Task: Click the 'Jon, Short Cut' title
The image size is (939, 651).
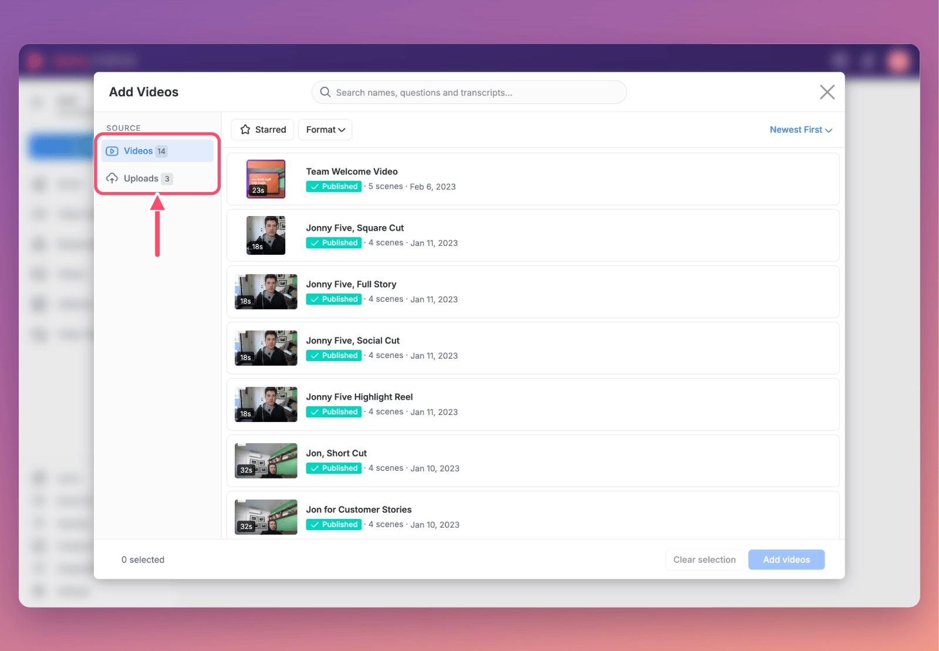Action: (336, 453)
